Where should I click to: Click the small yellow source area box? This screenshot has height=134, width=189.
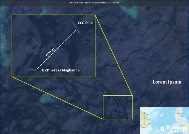118,107
